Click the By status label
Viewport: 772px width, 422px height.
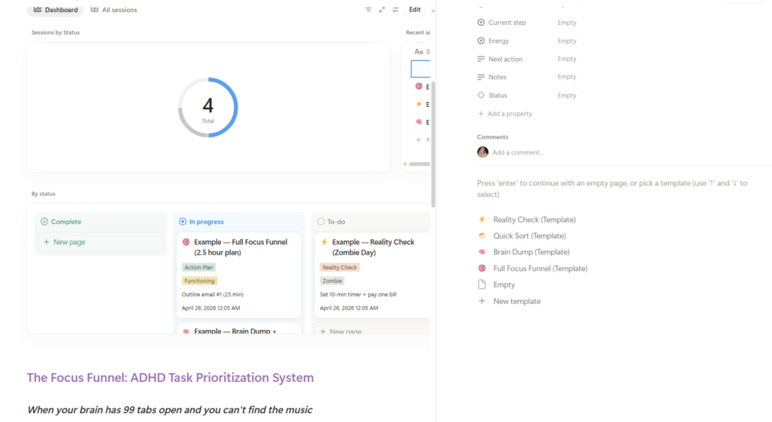[x=43, y=194]
